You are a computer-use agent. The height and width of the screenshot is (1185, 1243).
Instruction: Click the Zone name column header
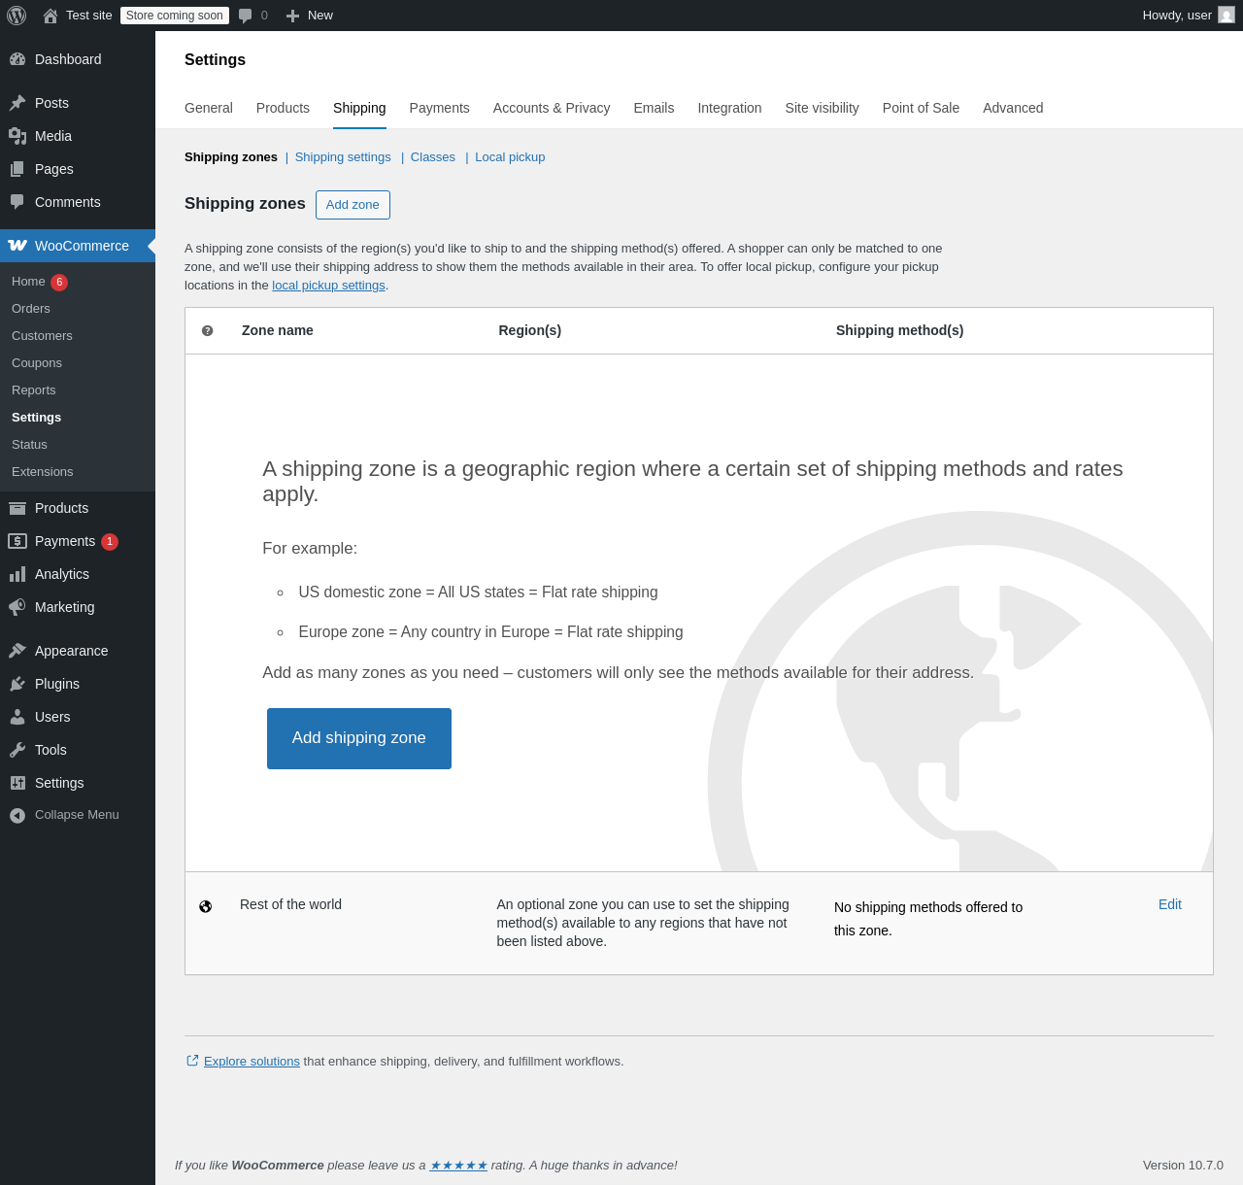click(278, 330)
